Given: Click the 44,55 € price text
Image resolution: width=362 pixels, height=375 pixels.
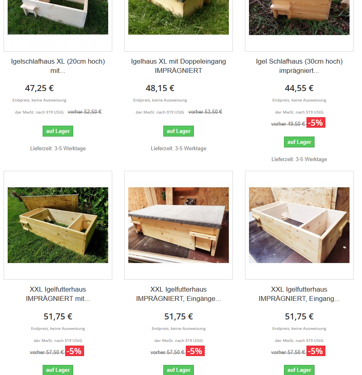Looking at the screenshot, I should pos(299,88).
